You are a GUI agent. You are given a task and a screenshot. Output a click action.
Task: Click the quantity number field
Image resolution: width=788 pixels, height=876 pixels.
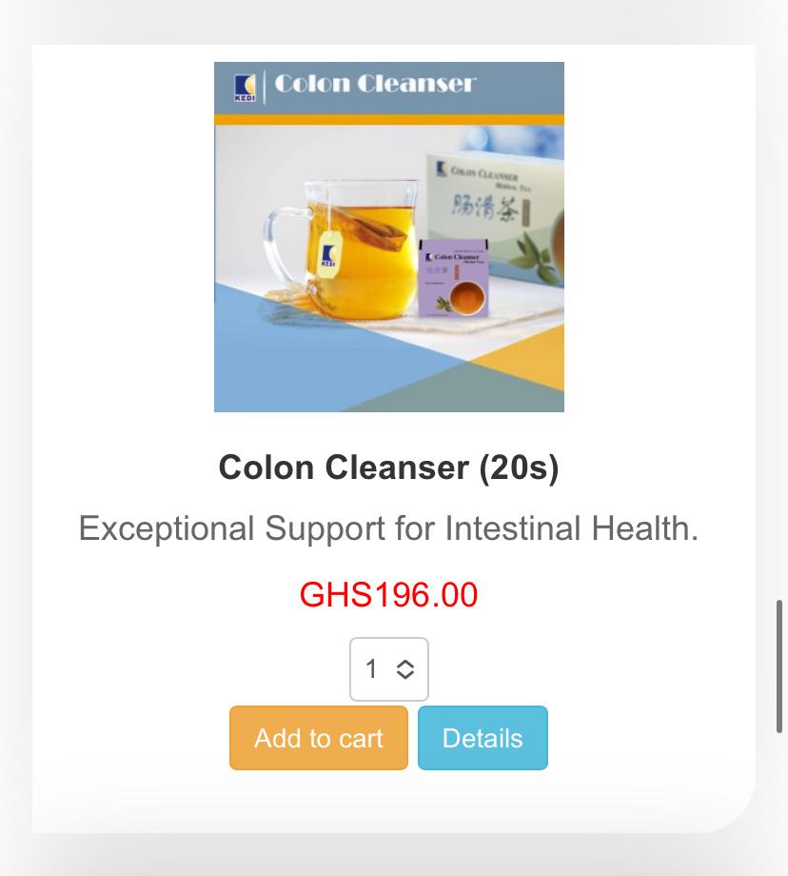[x=372, y=669]
